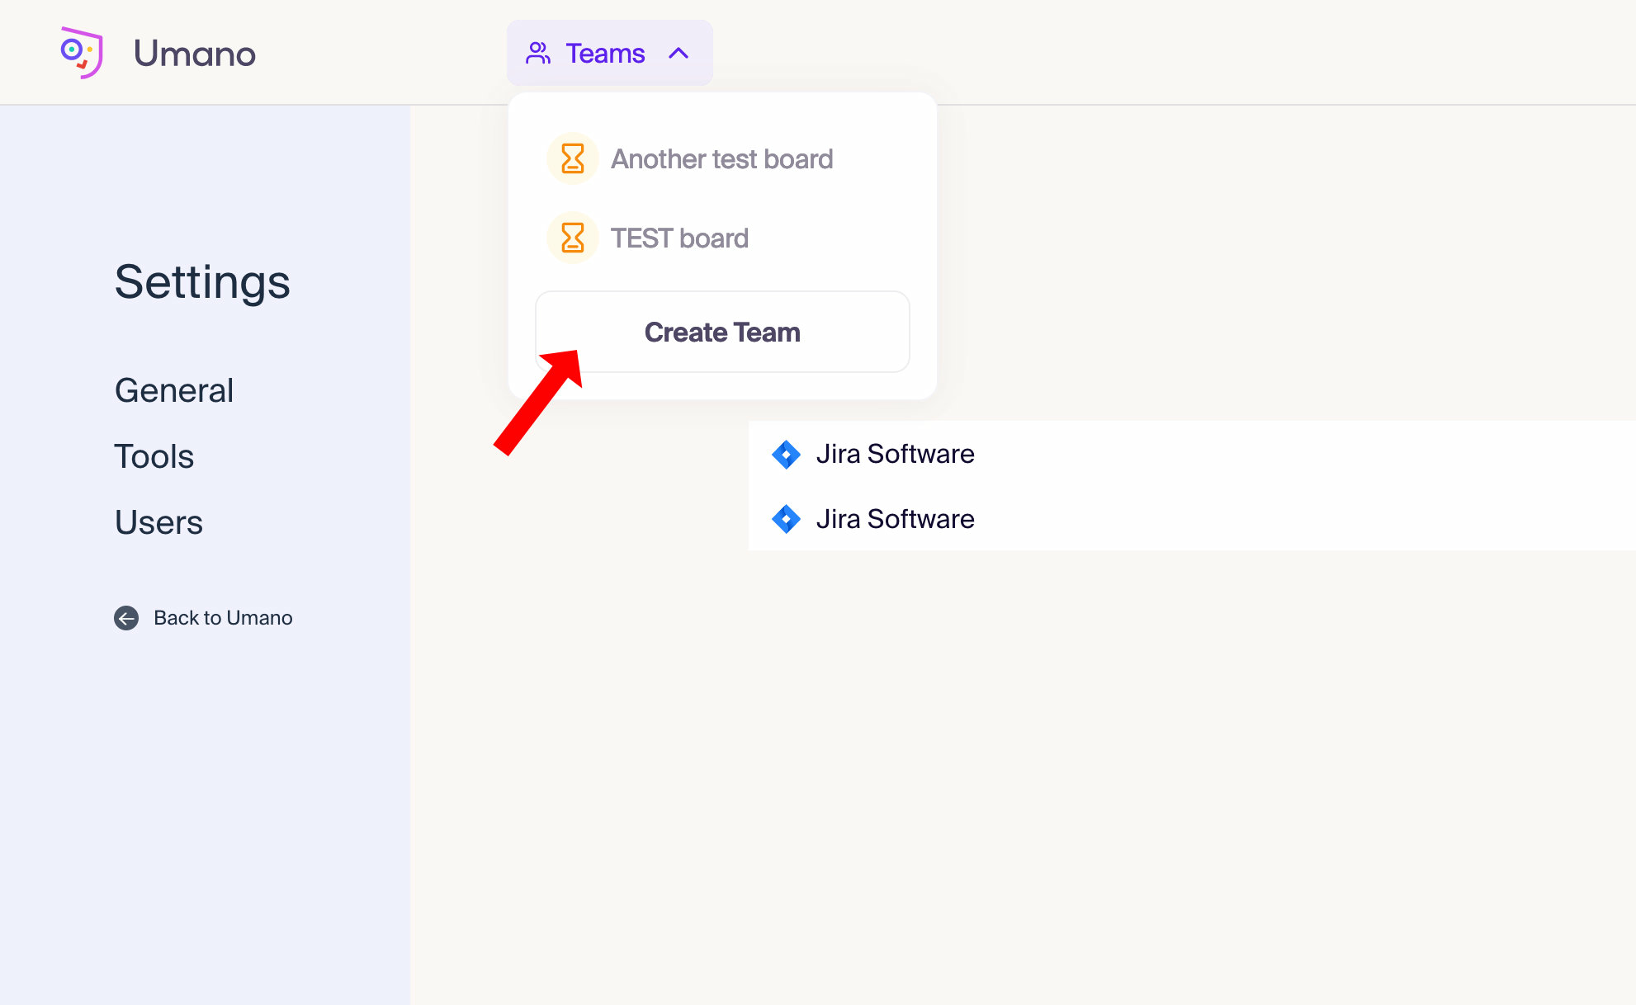Click the Teams people icon
1636x1005 pixels.
click(x=538, y=54)
